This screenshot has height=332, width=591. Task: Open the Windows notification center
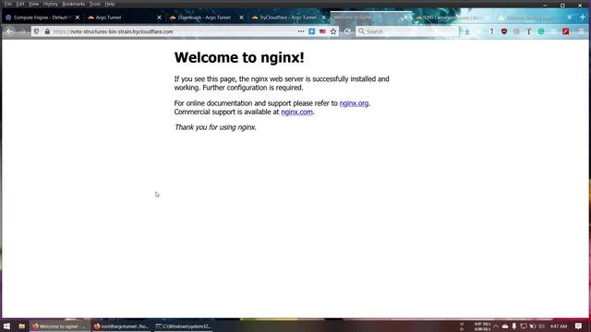[x=579, y=326]
